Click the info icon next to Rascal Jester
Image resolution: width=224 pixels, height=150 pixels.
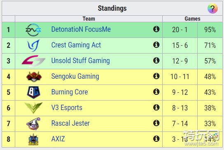156,123
